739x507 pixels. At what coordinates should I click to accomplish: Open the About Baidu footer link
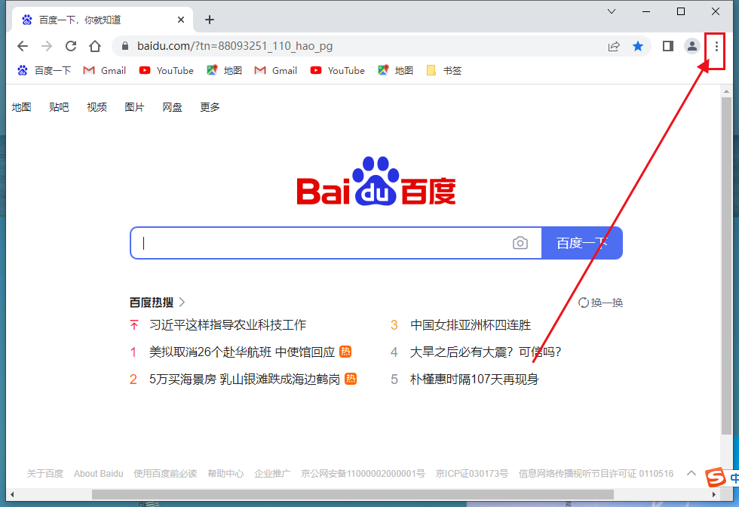click(99, 474)
